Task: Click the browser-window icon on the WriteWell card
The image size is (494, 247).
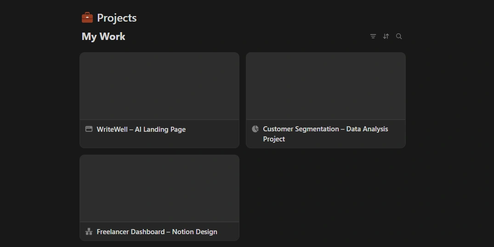Action: (89, 129)
